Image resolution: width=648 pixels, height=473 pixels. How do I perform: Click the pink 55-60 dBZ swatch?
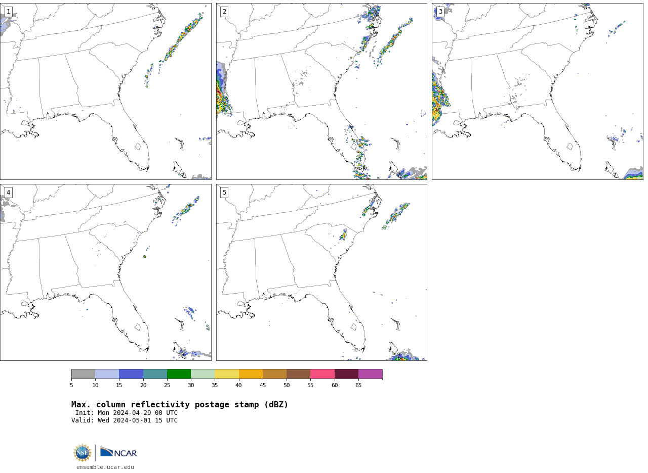[x=322, y=374]
